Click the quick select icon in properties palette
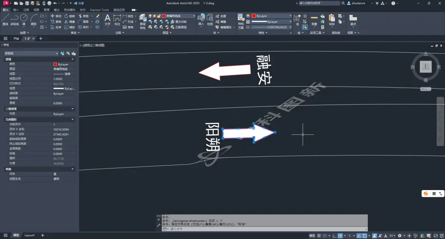Image resolution: width=445 pixels, height=239 pixels. [x=74, y=53]
